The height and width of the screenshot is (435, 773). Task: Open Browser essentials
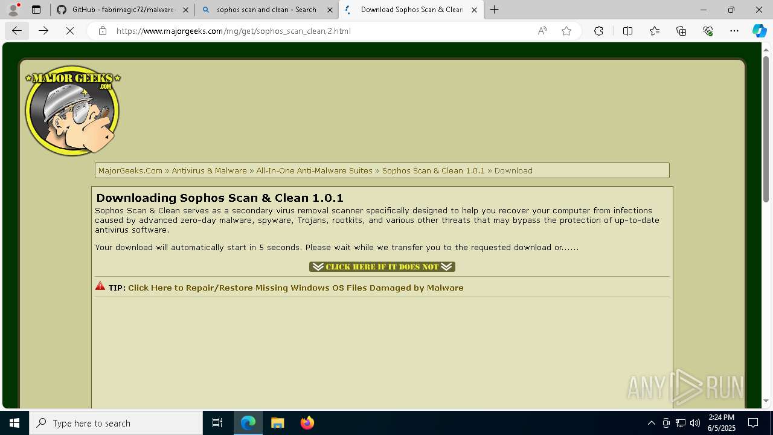tap(708, 31)
